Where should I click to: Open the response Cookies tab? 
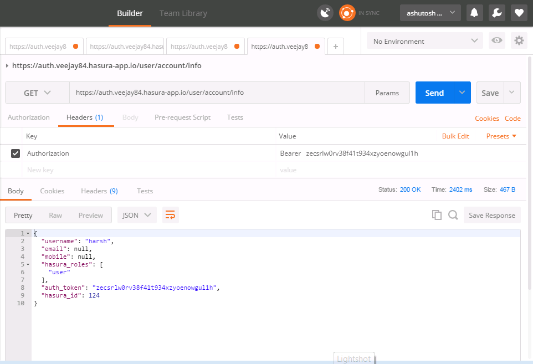point(52,191)
